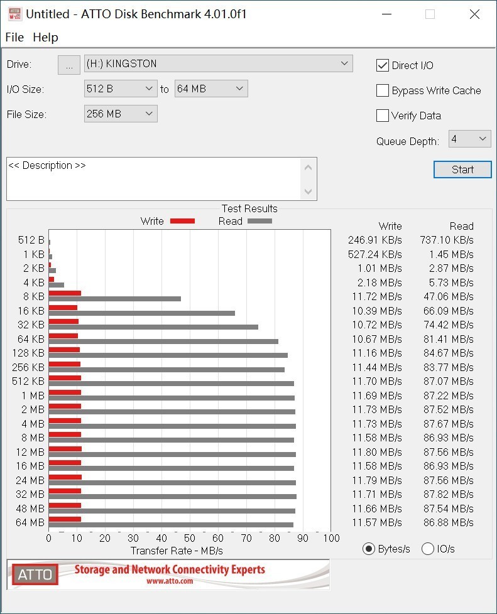The height and width of the screenshot is (614, 497).
Task: Select the Bytes/s radio button
Action: pos(368,549)
